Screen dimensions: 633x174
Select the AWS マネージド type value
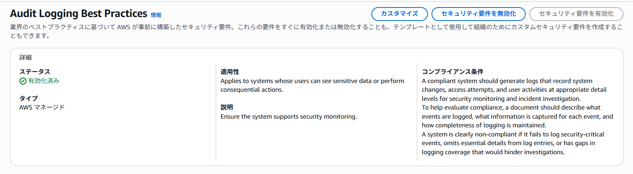click(42, 107)
